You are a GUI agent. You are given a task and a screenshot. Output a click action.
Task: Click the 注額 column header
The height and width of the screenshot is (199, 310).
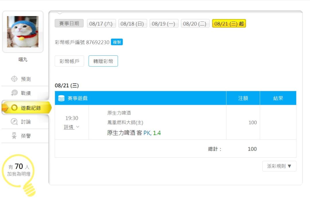pyautogui.click(x=243, y=98)
